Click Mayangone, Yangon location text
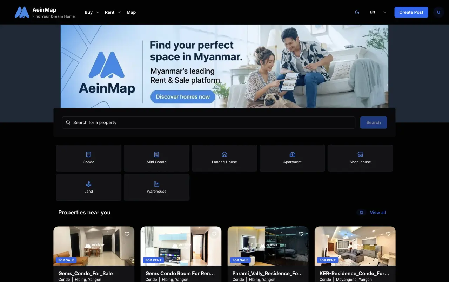Image resolution: width=449 pixels, height=282 pixels. coord(354,280)
